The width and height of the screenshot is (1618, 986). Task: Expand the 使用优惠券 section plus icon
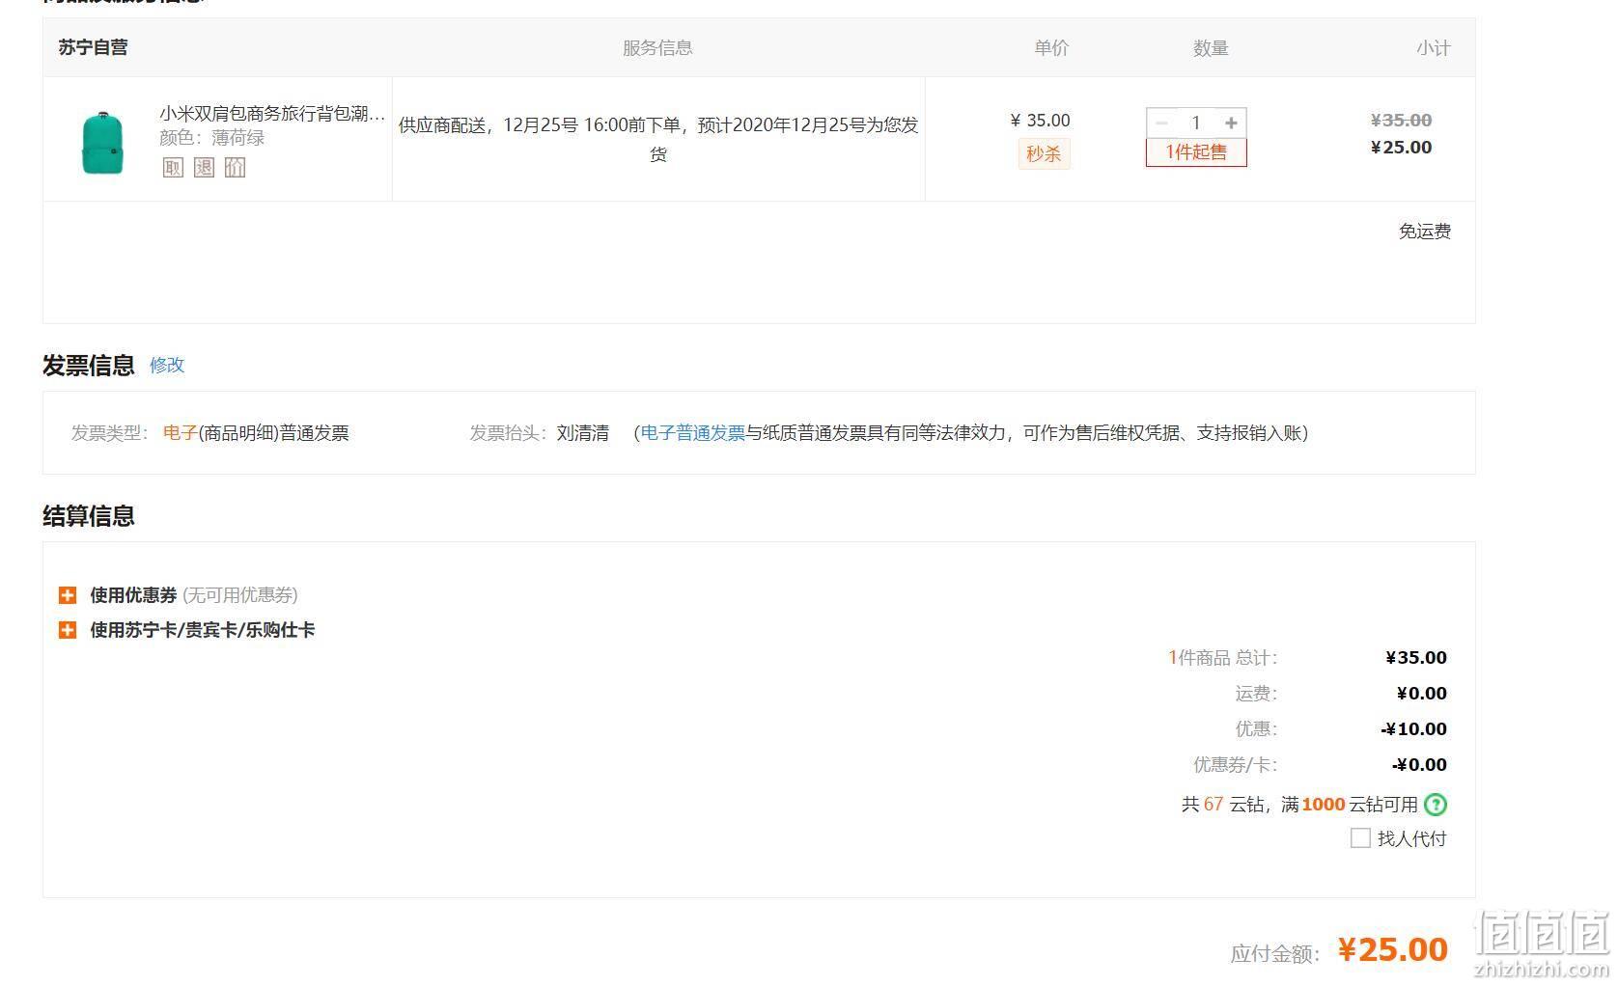[x=68, y=595]
